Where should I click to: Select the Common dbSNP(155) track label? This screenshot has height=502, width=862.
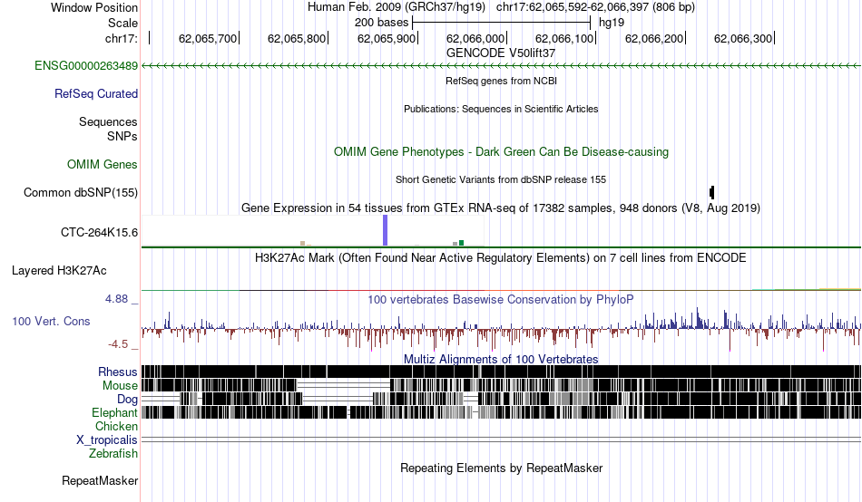[81, 193]
